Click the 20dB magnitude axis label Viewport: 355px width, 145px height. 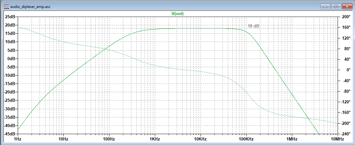[10, 25]
